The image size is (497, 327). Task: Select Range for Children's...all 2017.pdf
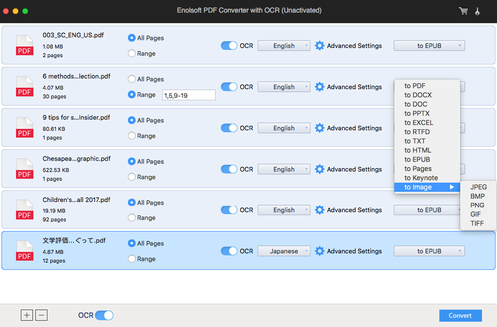pyautogui.click(x=132, y=218)
